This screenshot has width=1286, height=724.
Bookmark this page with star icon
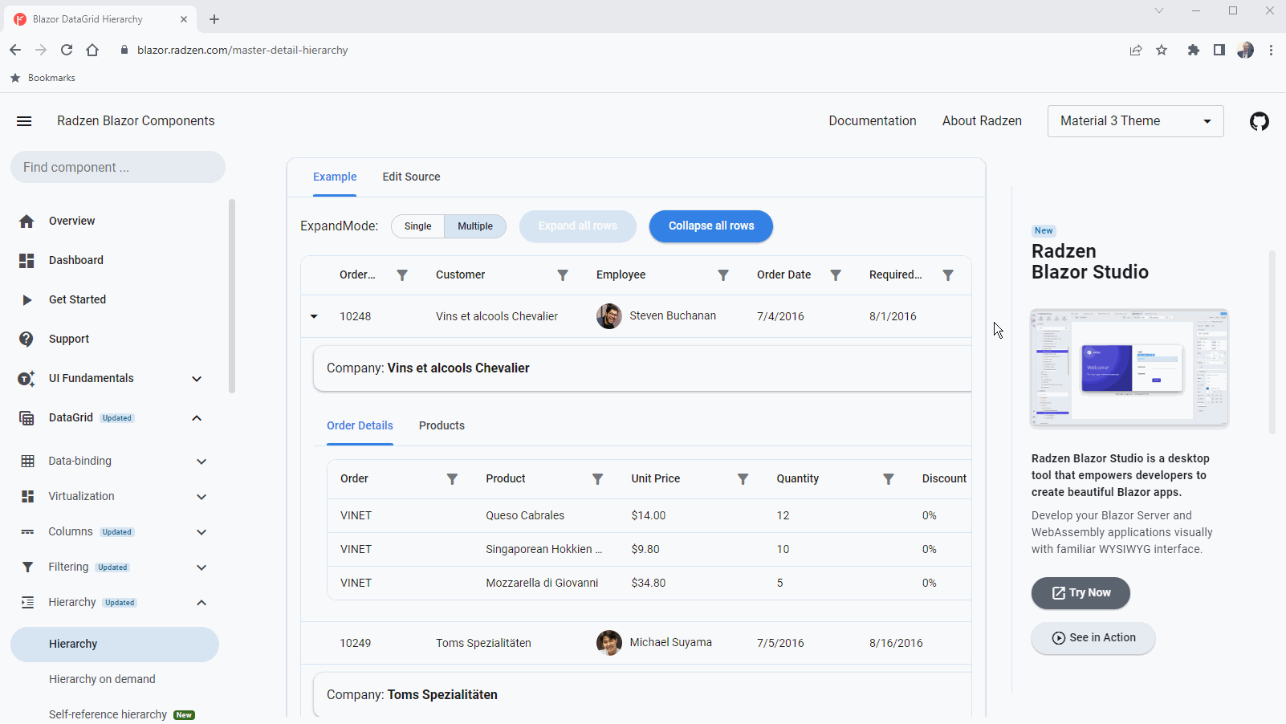[x=1162, y=50]
